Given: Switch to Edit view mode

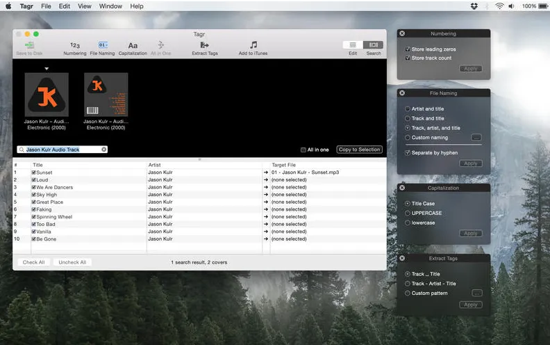Looking at the screenshot, I should [353, 45].
